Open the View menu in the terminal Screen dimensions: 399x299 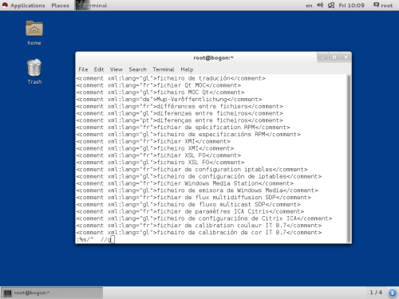click(x=117, y=69)
